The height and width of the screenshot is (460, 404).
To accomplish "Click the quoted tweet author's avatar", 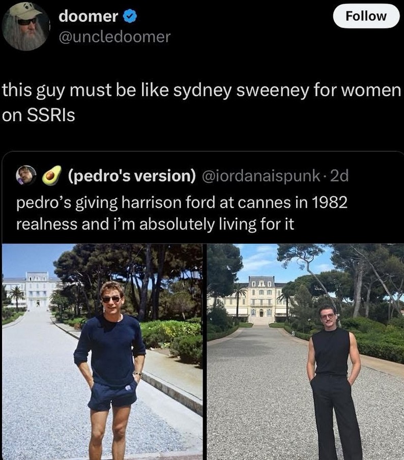I will point(26,176).
